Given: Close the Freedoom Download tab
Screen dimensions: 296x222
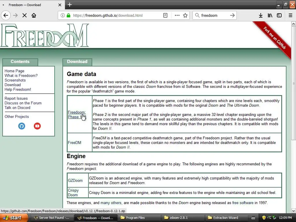Looking at the screenshot, I should (60, 5).
